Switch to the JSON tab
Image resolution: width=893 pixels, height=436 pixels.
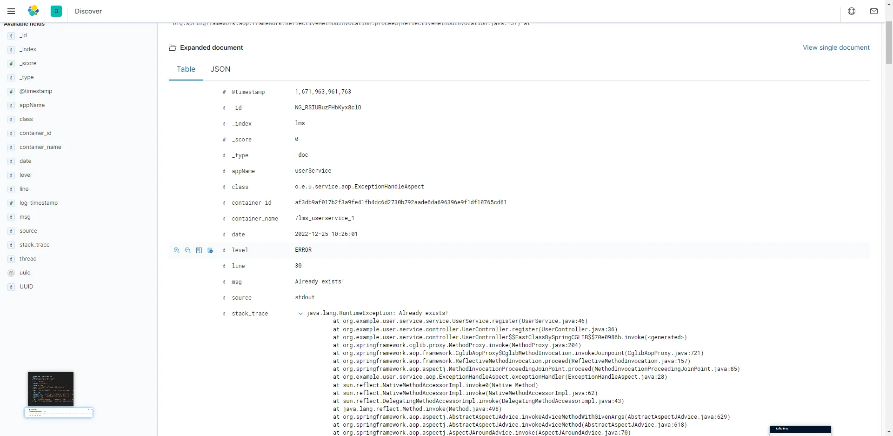click(x=220, y=69)
